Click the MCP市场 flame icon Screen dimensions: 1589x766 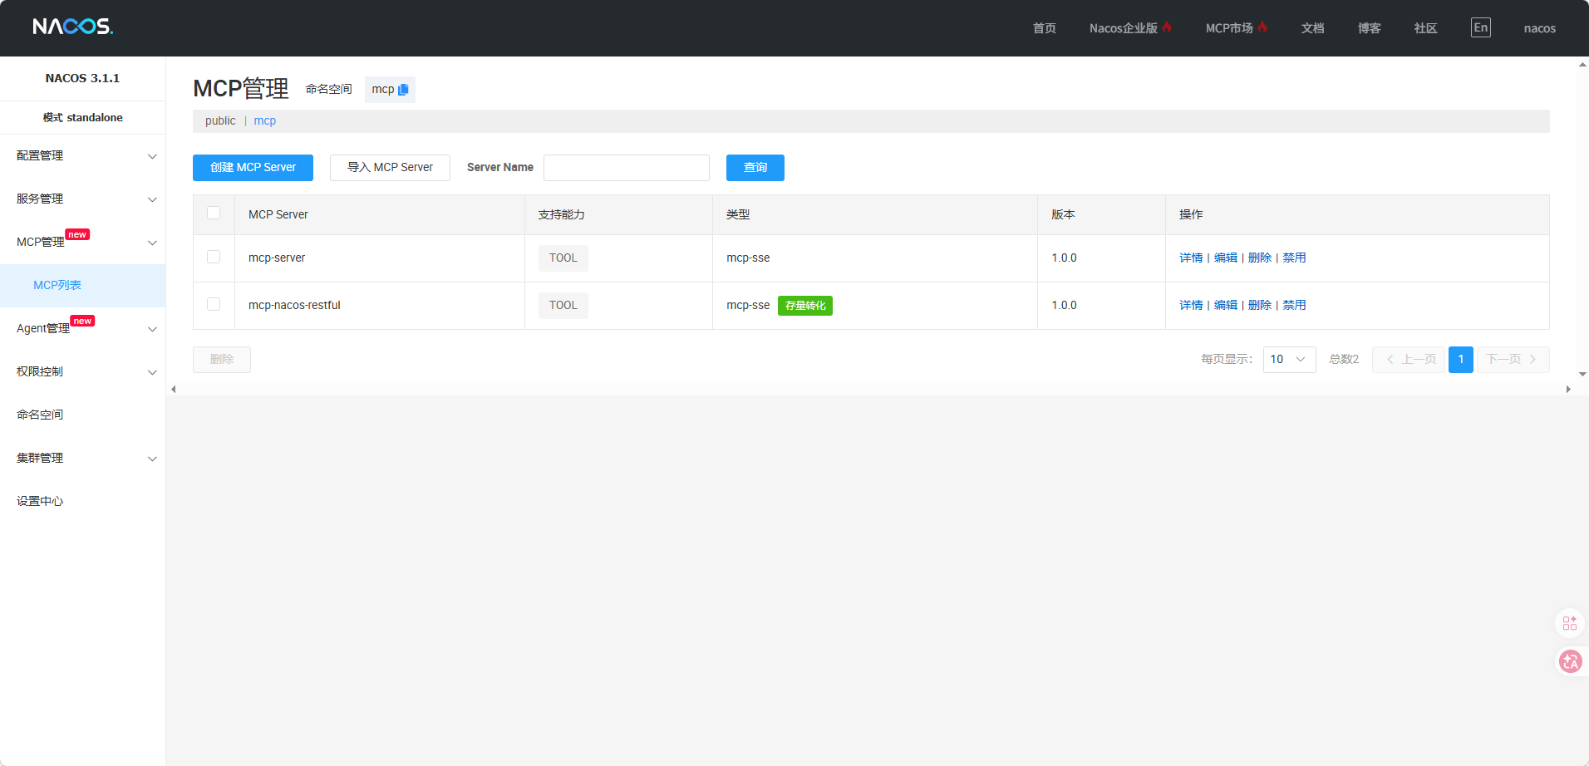[1262, 27]
